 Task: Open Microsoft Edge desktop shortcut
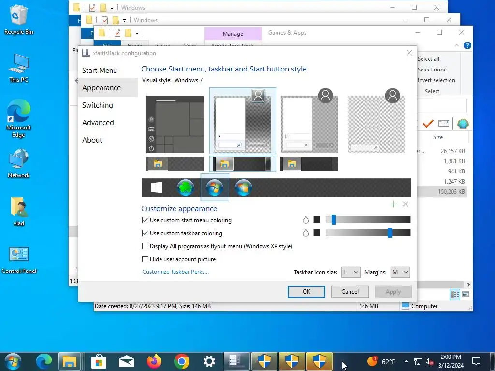tap(19, 119)
